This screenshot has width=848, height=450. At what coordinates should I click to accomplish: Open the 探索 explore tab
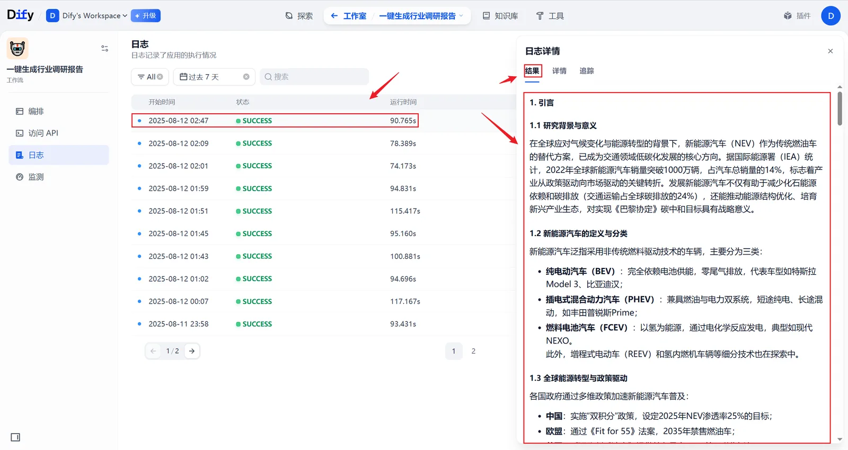tap(299, 16)
